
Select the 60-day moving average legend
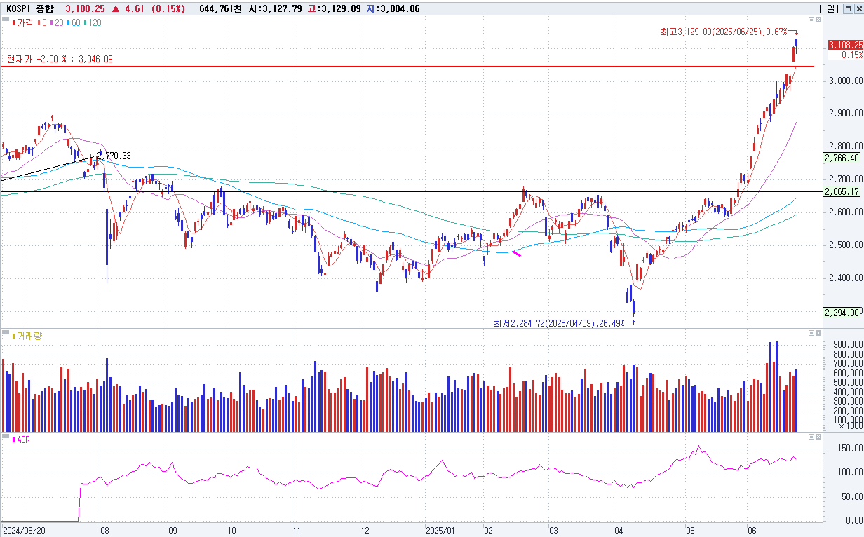point(73,22)
